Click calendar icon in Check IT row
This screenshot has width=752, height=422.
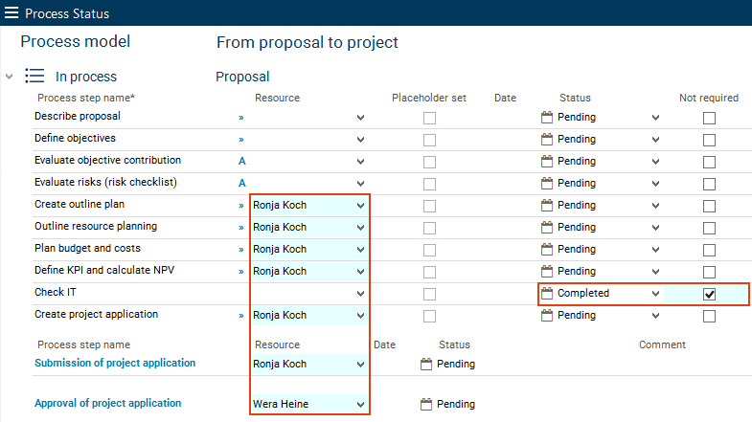(547, 294)
